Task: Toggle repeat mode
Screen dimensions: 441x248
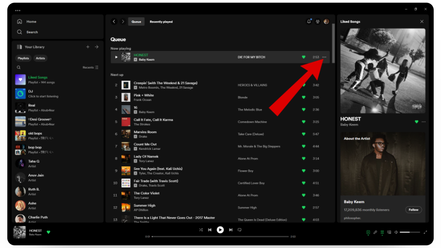Action: [240, 230]
